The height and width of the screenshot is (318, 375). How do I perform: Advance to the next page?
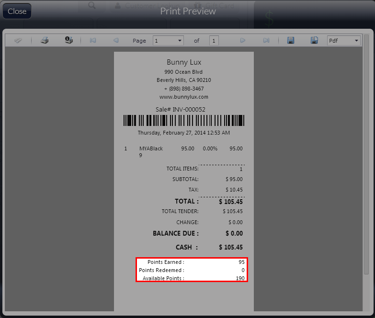[243, 41]
